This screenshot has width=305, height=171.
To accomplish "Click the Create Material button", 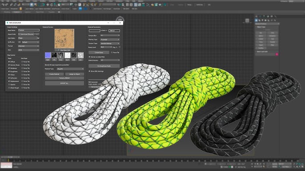I will (x=54, y=74).
